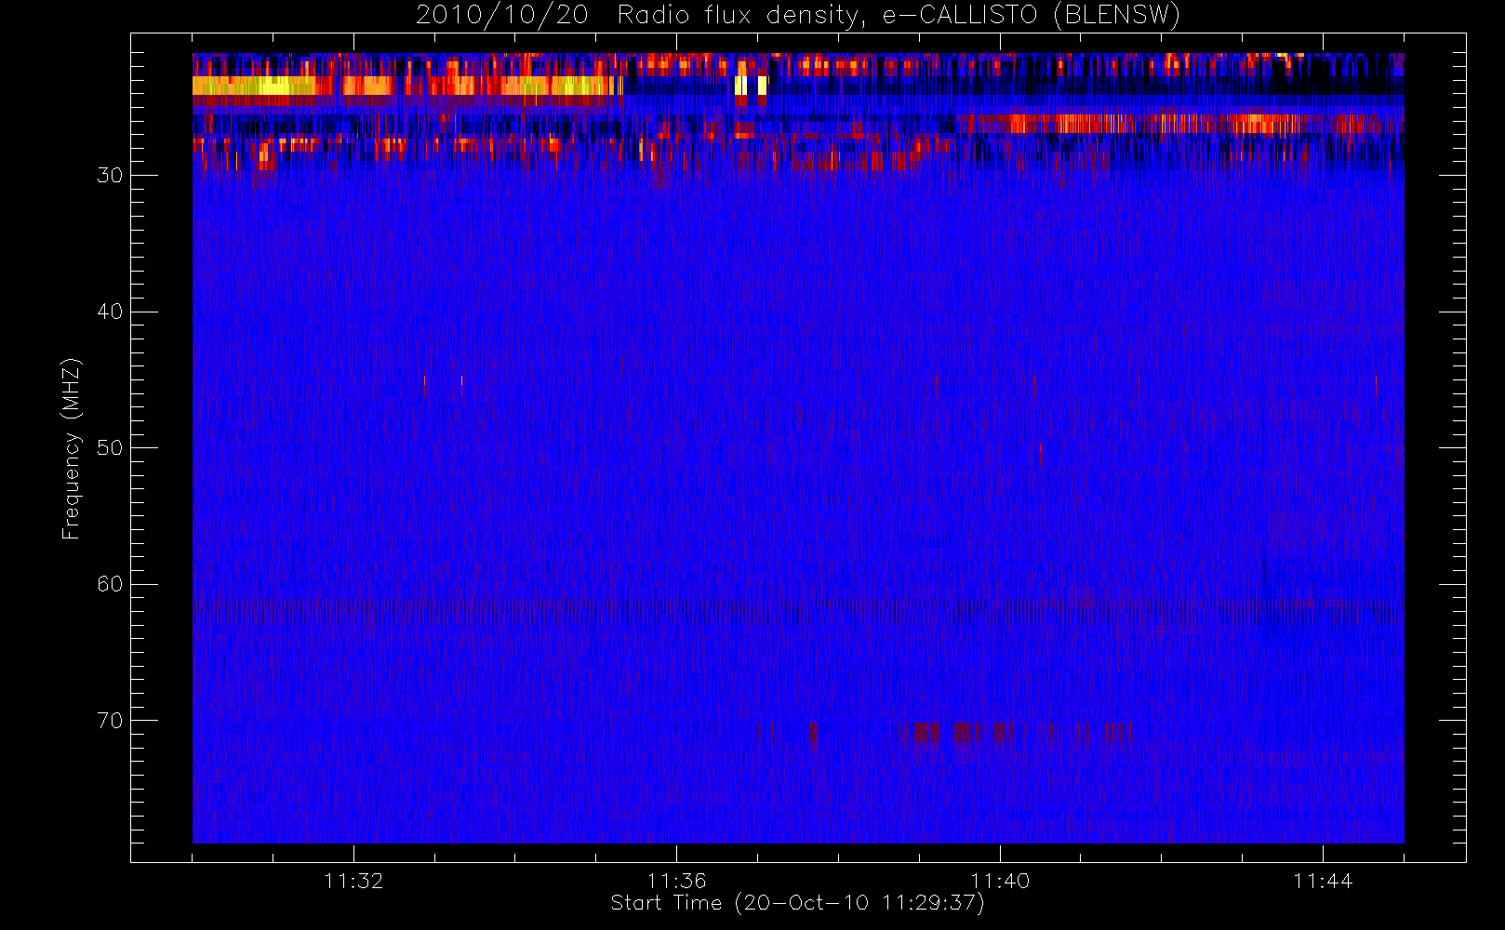1505x930 pixels.
Task: Click the '11:44' time tick label
Action: [x=1323, y=881]
